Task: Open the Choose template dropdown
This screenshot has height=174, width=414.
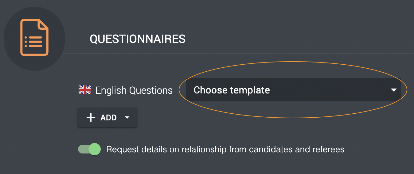Action: click(x=294, y=90)
